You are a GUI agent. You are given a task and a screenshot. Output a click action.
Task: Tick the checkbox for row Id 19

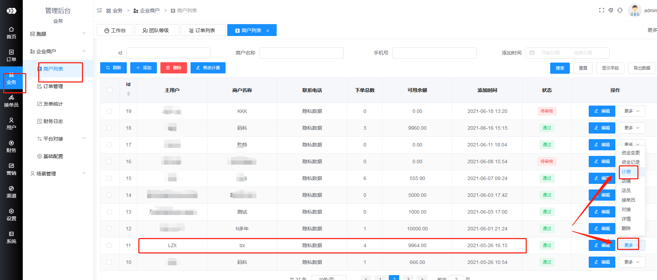click(109, 111)
